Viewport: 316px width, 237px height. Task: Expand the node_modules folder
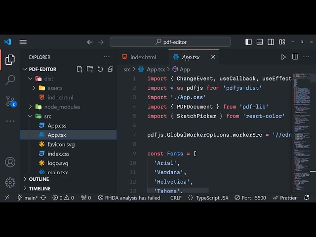click(62, 107)
